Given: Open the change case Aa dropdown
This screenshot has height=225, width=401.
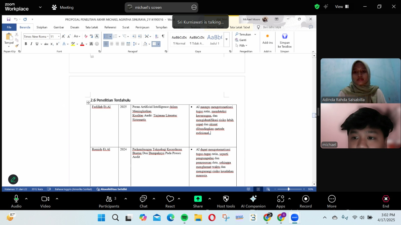Looking at the screenshot, I should (x=77, y=36).
